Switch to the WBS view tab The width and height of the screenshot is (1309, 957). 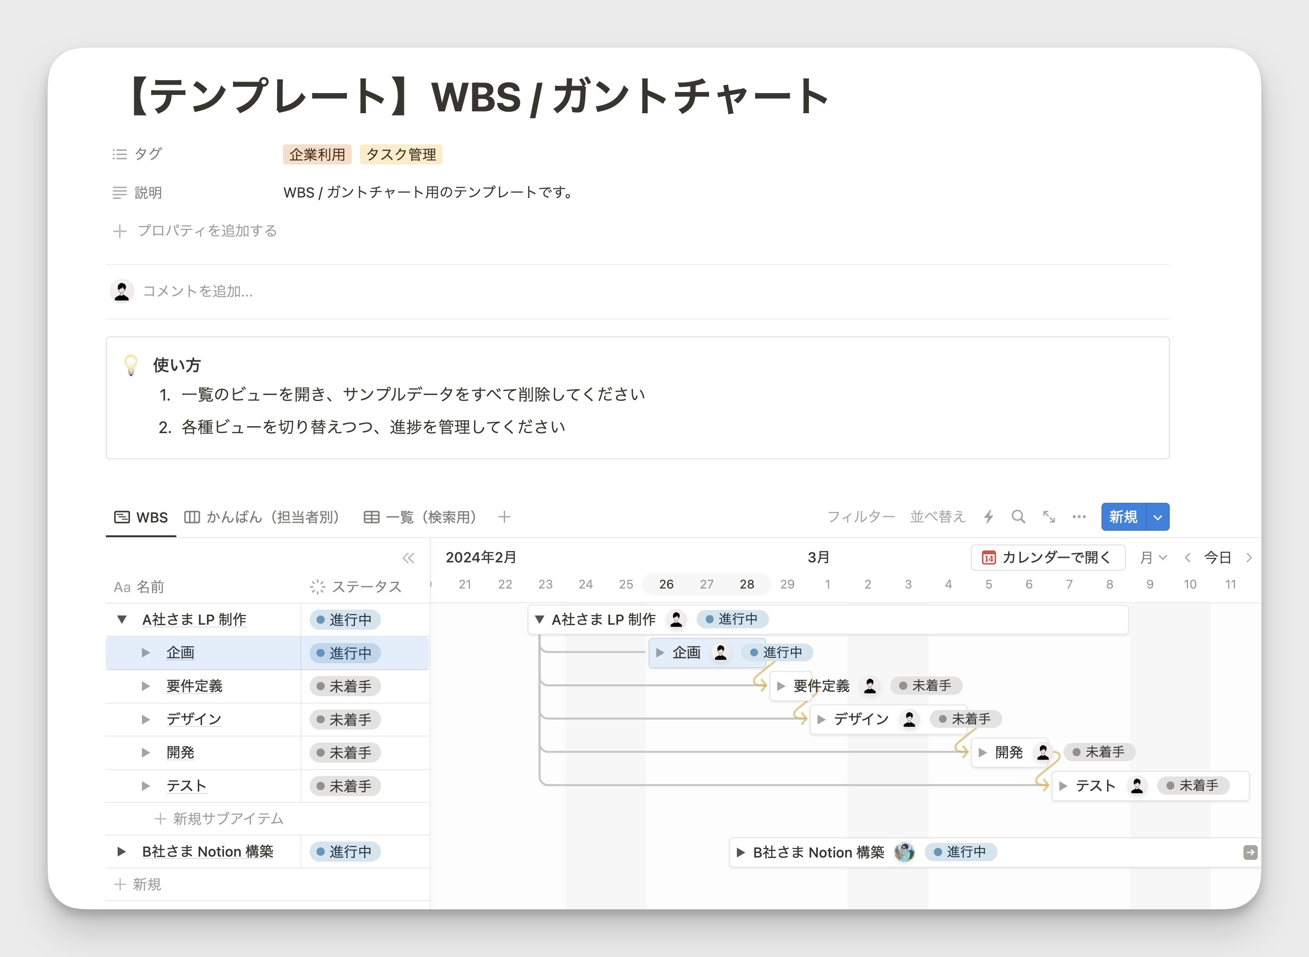(141, 517)
